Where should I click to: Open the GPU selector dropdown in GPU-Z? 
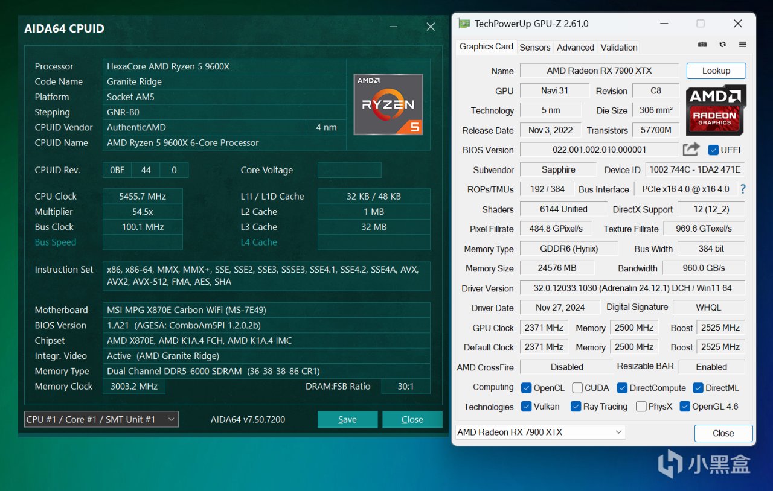pos(540,432)
